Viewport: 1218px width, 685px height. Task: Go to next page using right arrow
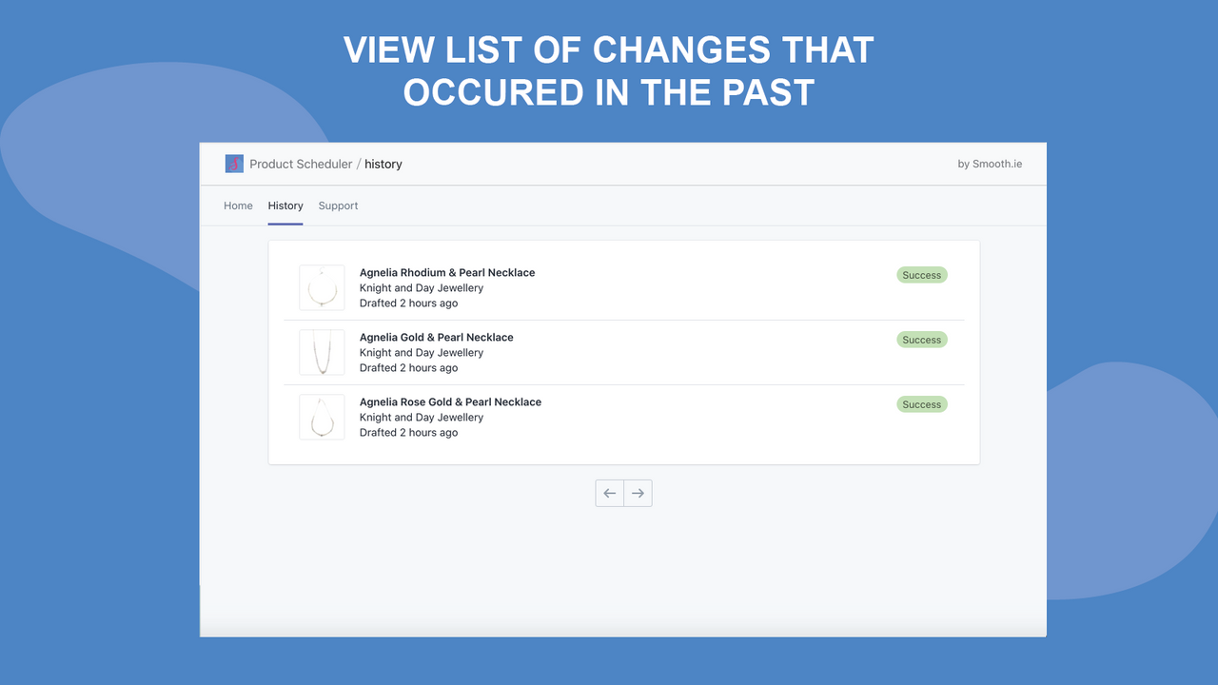[x=638, y=493]
